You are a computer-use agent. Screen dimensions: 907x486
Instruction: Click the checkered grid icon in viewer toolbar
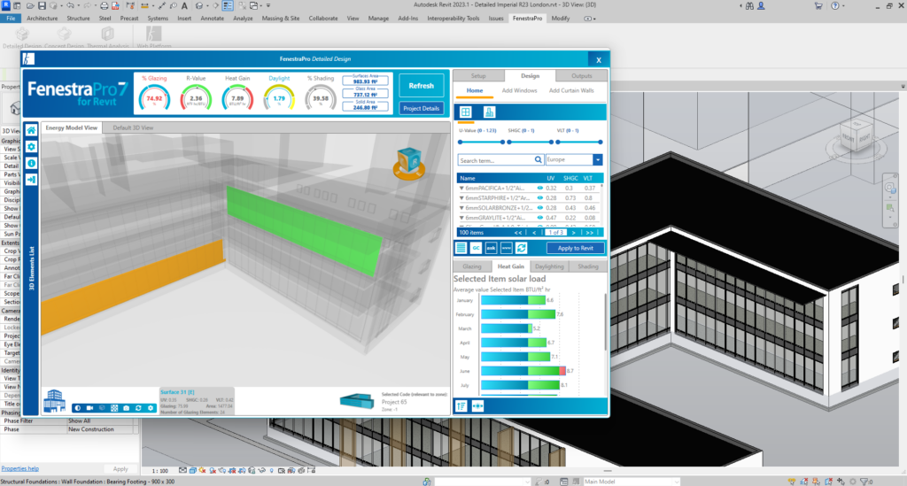coord(114,408)
